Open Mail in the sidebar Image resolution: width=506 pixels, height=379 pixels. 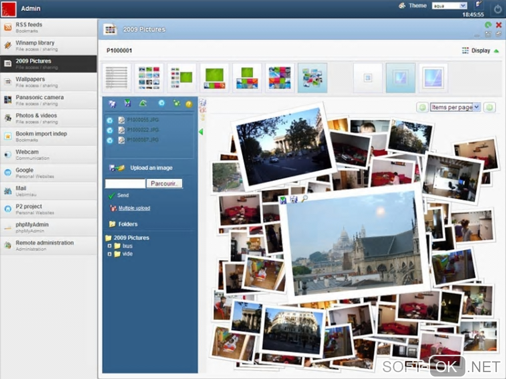(49, 191)
